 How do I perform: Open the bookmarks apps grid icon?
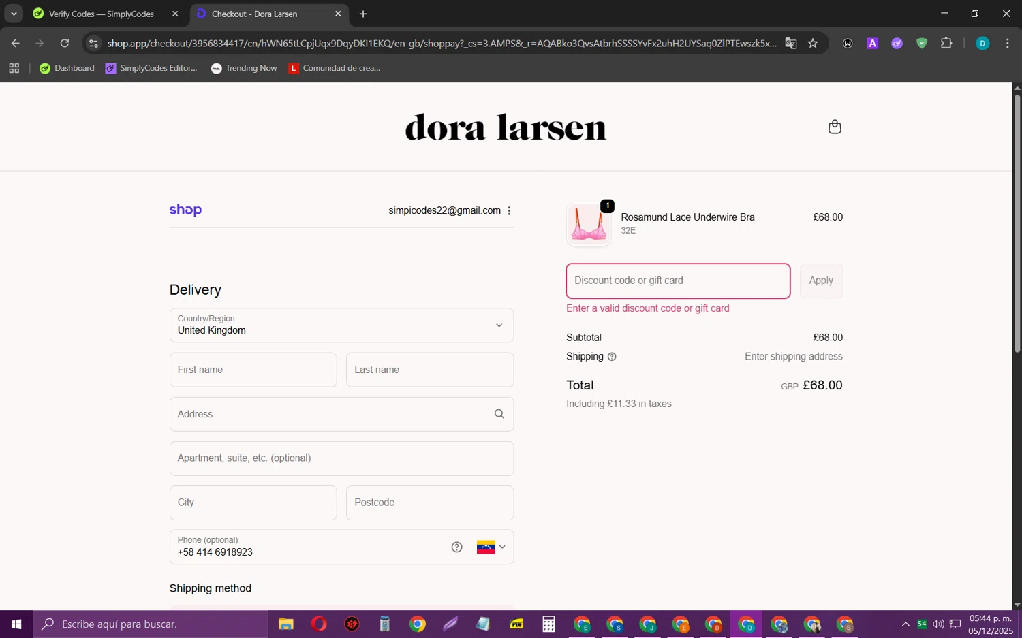click(x=14, y=68)
